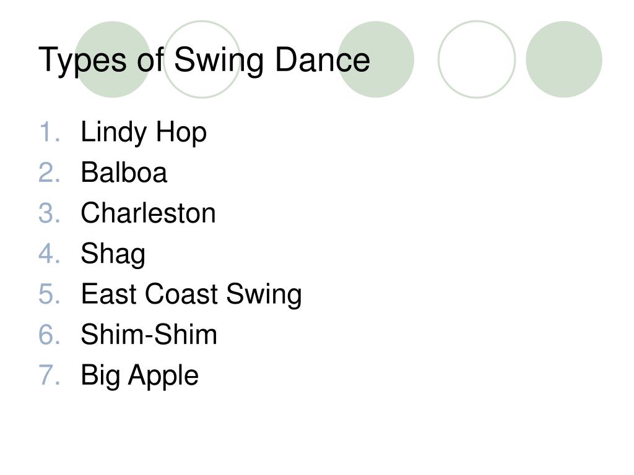Select the 'Shag' list item

click(x=113, y=254)
